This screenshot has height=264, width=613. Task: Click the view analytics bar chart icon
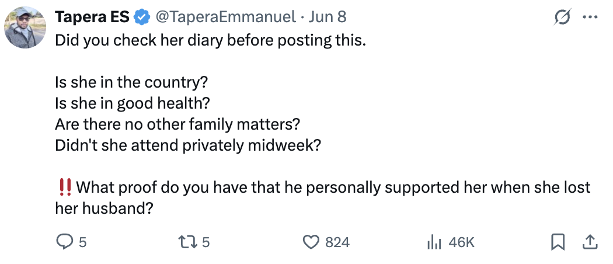434,242
